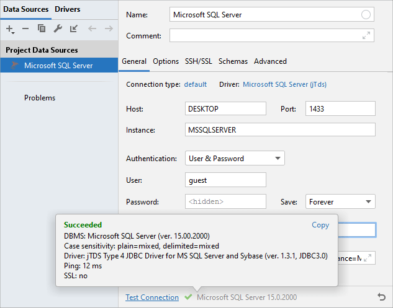Open the Authentication dropdown
The height and width of the screenshot is (308, 393).
(x=235, y=159)
